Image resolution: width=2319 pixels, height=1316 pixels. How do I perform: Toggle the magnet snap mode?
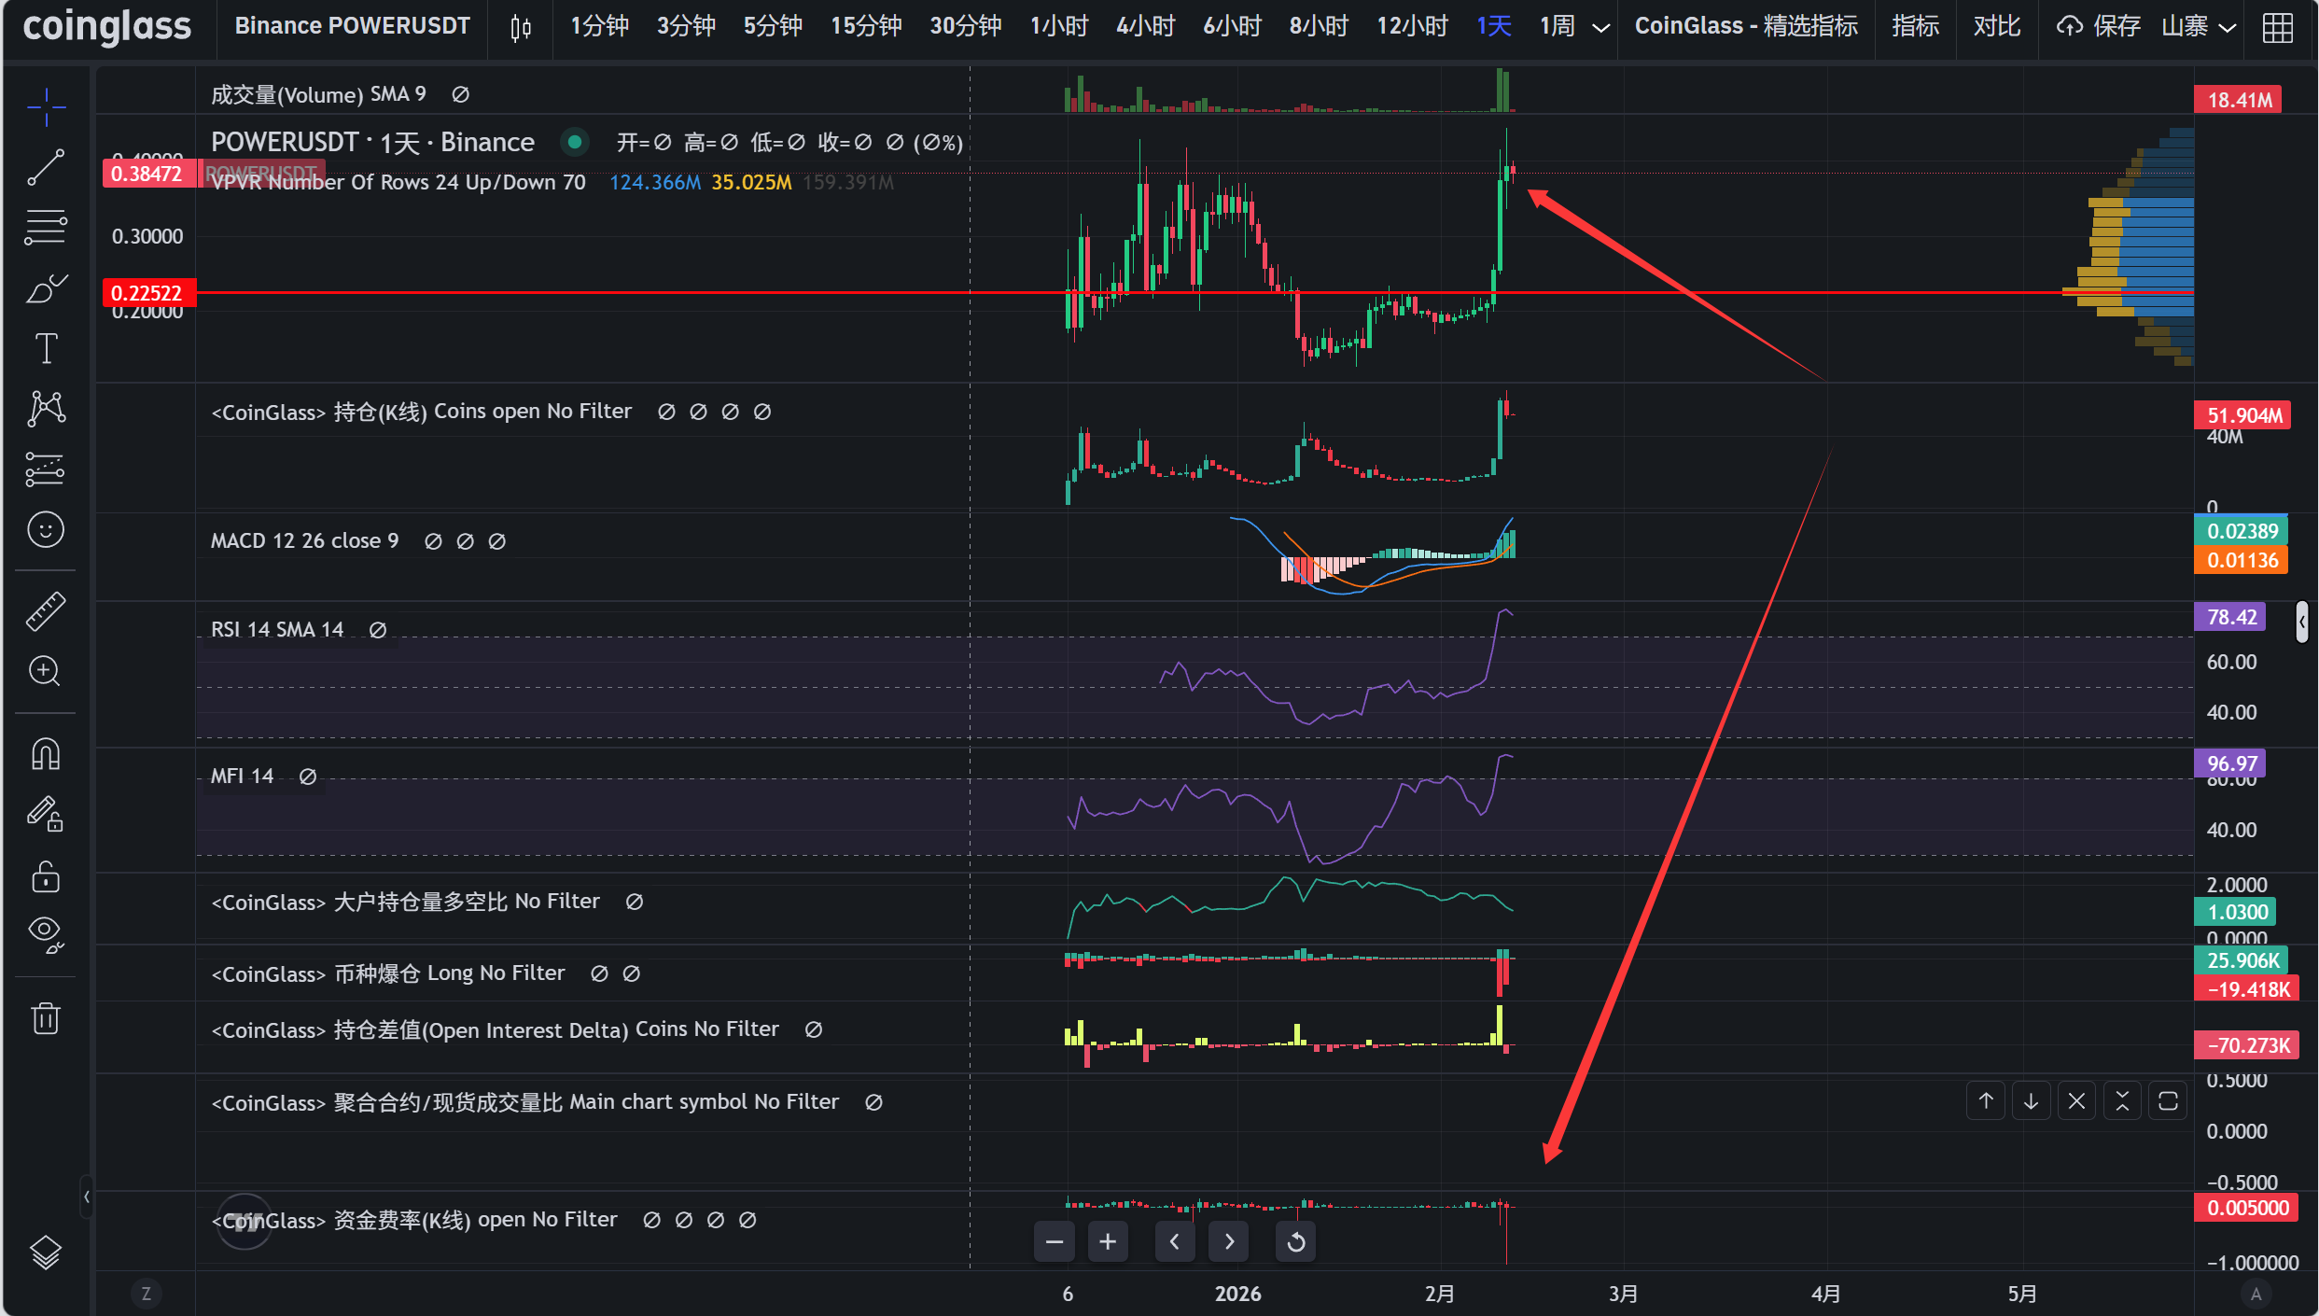coord(45,753)
